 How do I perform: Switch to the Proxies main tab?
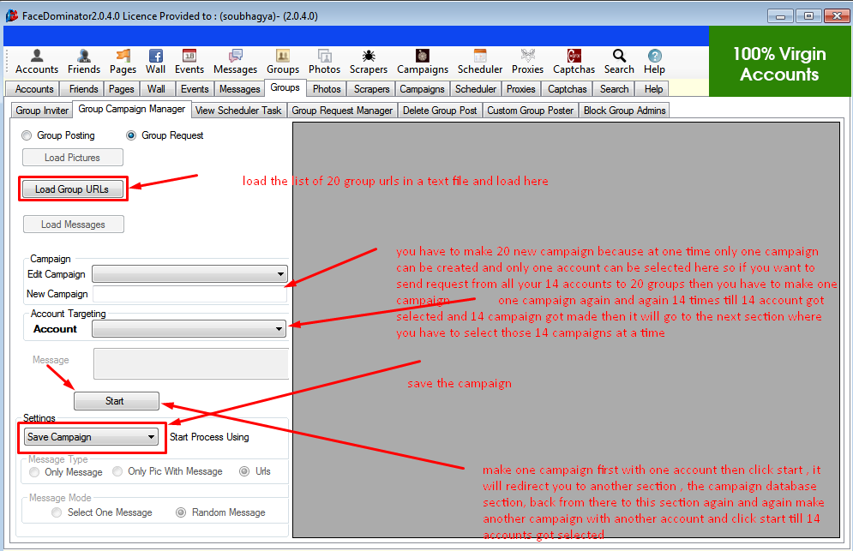tap(520, 89)
